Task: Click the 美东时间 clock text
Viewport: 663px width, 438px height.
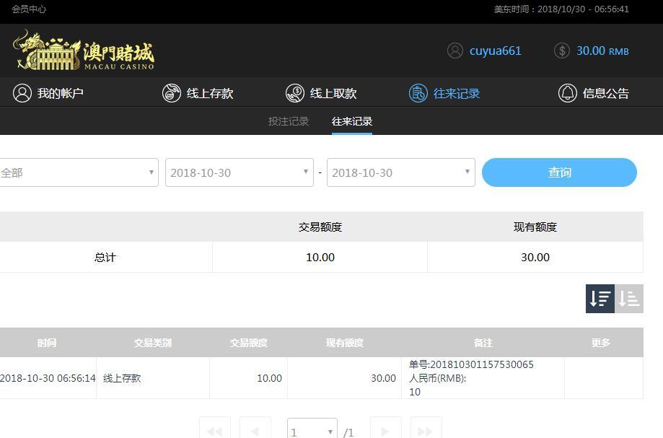Action: coord(561,9)
